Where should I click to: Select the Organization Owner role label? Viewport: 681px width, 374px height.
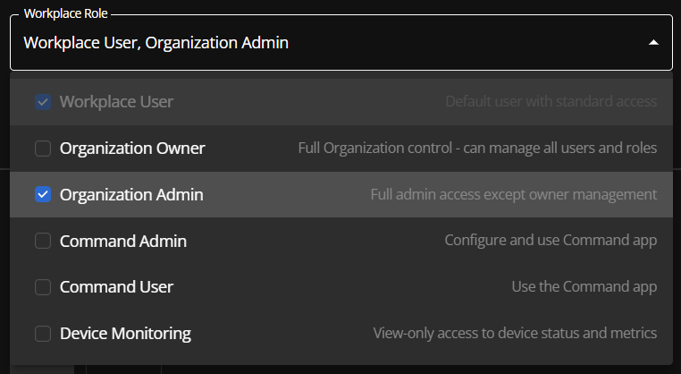coord(132,149)
